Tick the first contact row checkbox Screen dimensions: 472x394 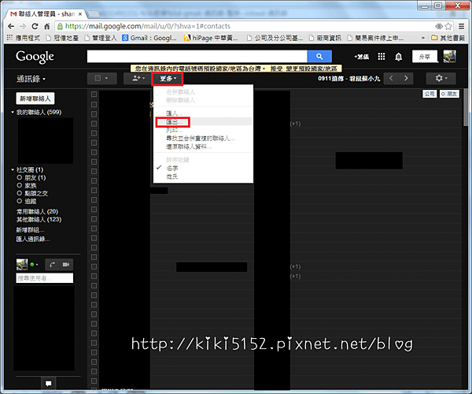(x=94, y=94)
